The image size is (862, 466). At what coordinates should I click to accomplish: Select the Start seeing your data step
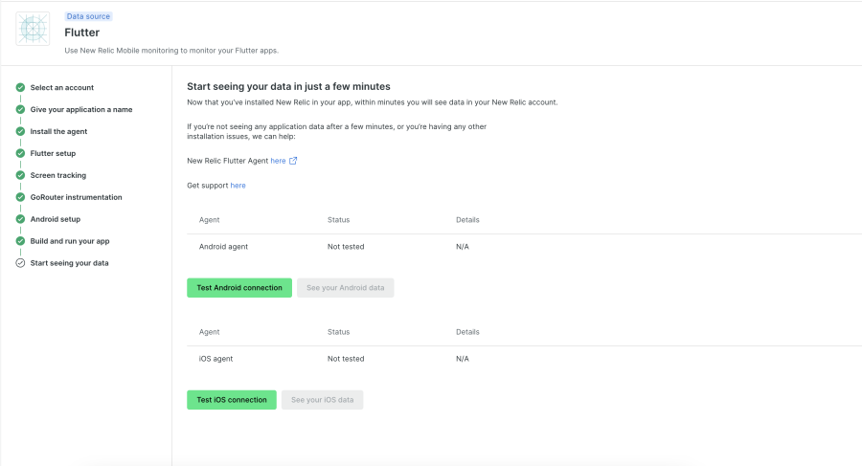[69, 263]
